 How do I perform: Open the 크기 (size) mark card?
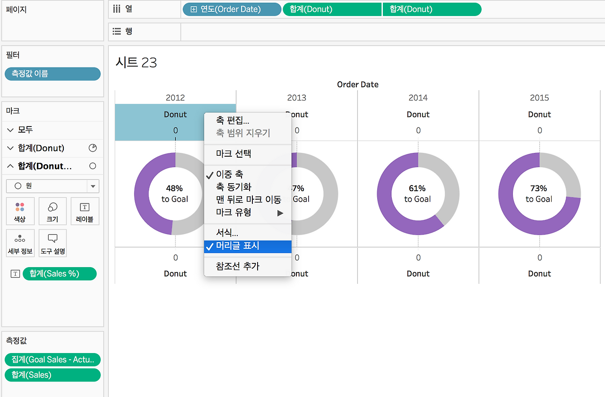(52, 211)
